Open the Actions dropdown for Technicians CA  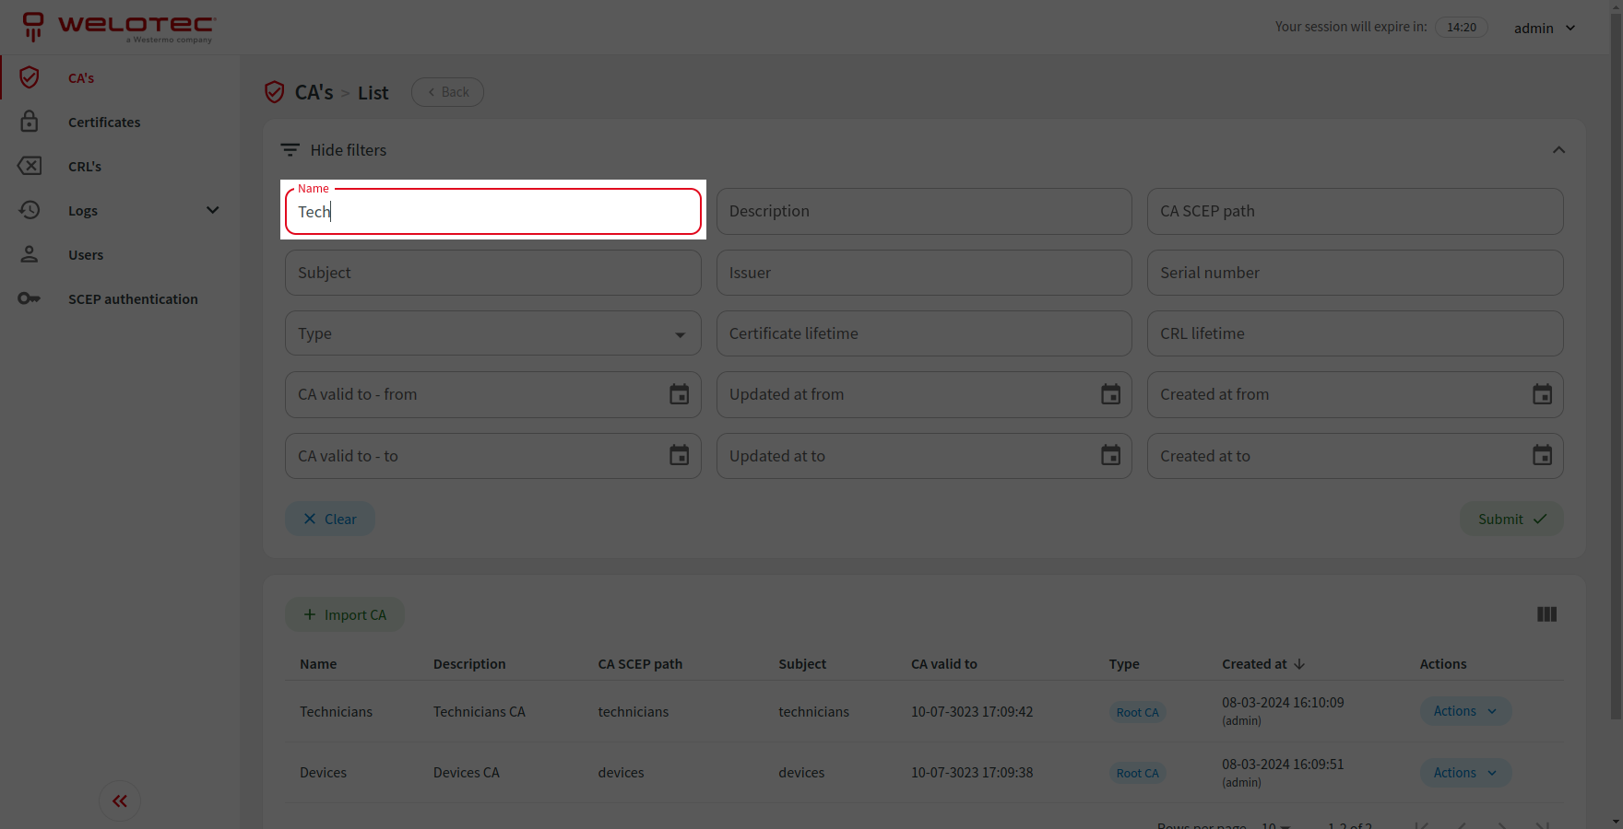(1464, 711)
